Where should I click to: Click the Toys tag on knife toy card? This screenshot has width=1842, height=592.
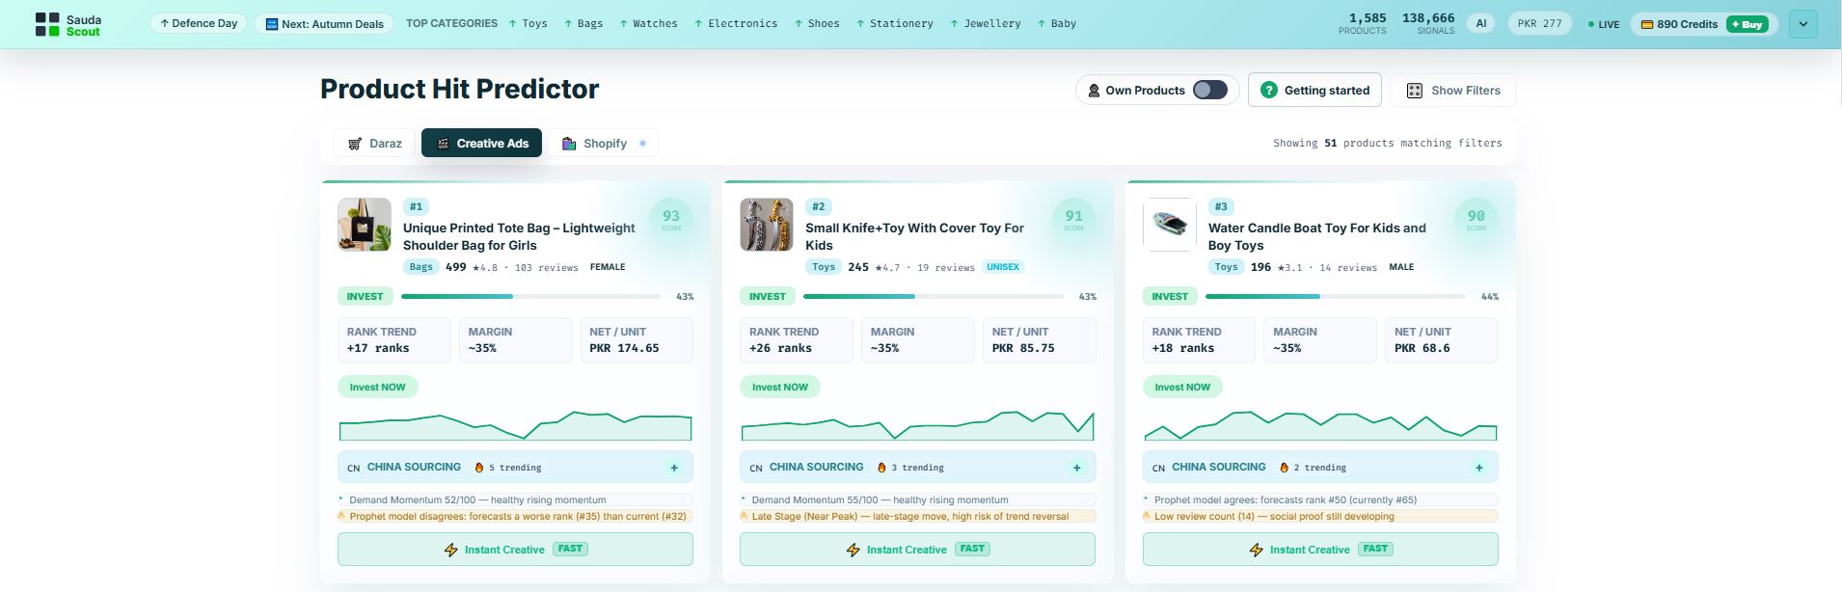click(824, 267)
